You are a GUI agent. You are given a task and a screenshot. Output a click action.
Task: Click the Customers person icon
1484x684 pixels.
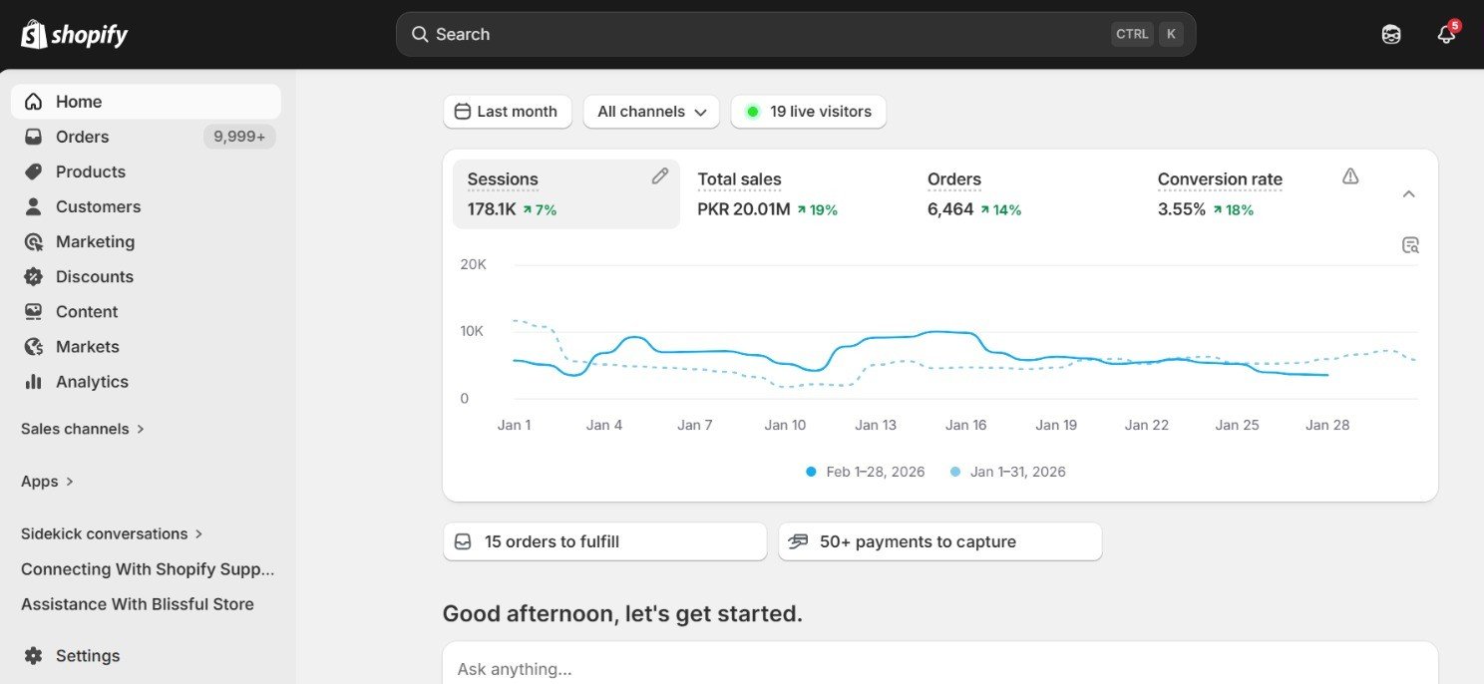point(34,206)
